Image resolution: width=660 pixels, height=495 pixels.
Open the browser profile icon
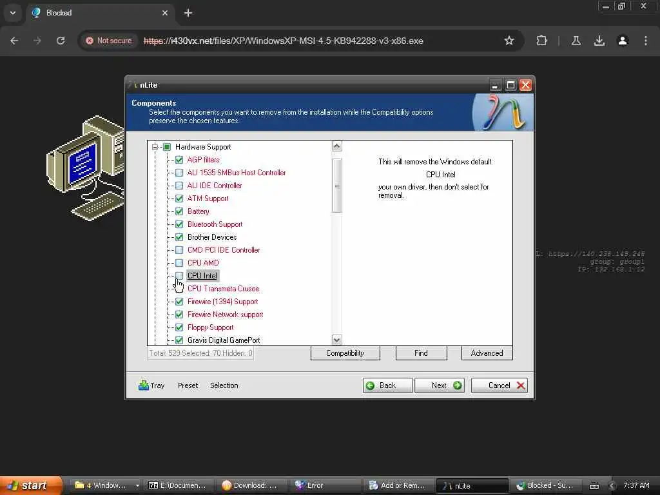point(623,41)
